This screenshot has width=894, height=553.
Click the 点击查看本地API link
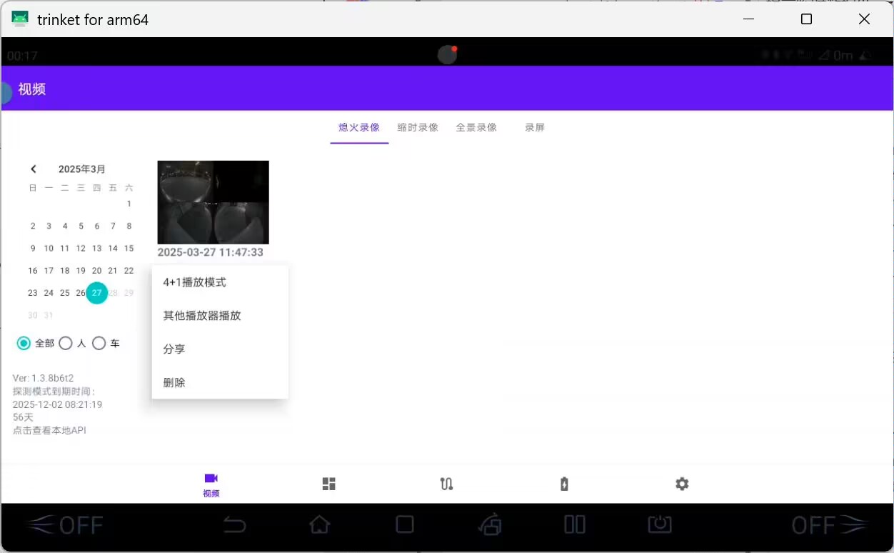click(49, 430)
